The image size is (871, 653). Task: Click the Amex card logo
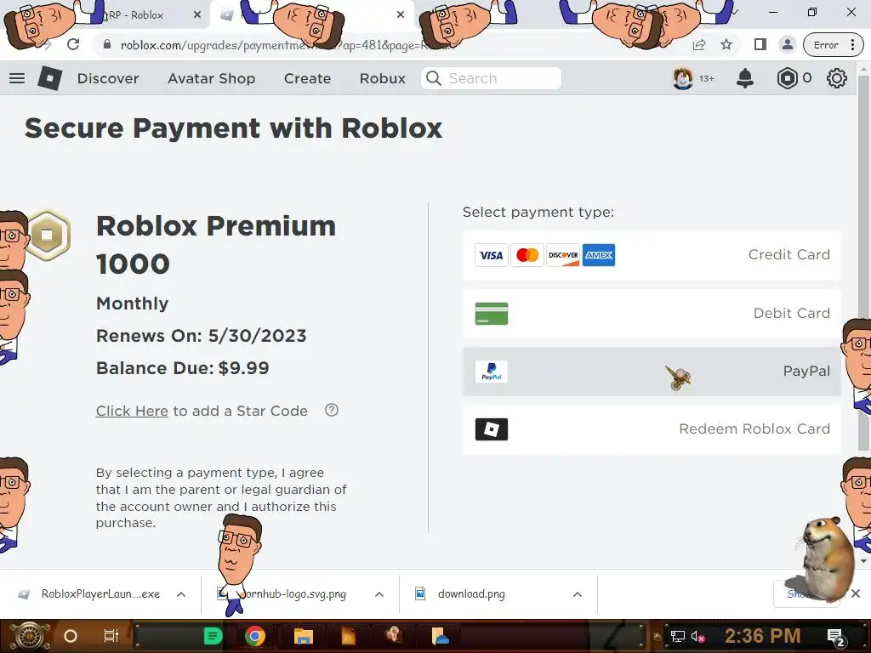(599, 255)
